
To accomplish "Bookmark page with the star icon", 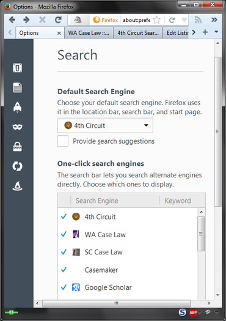I will 156,20.
